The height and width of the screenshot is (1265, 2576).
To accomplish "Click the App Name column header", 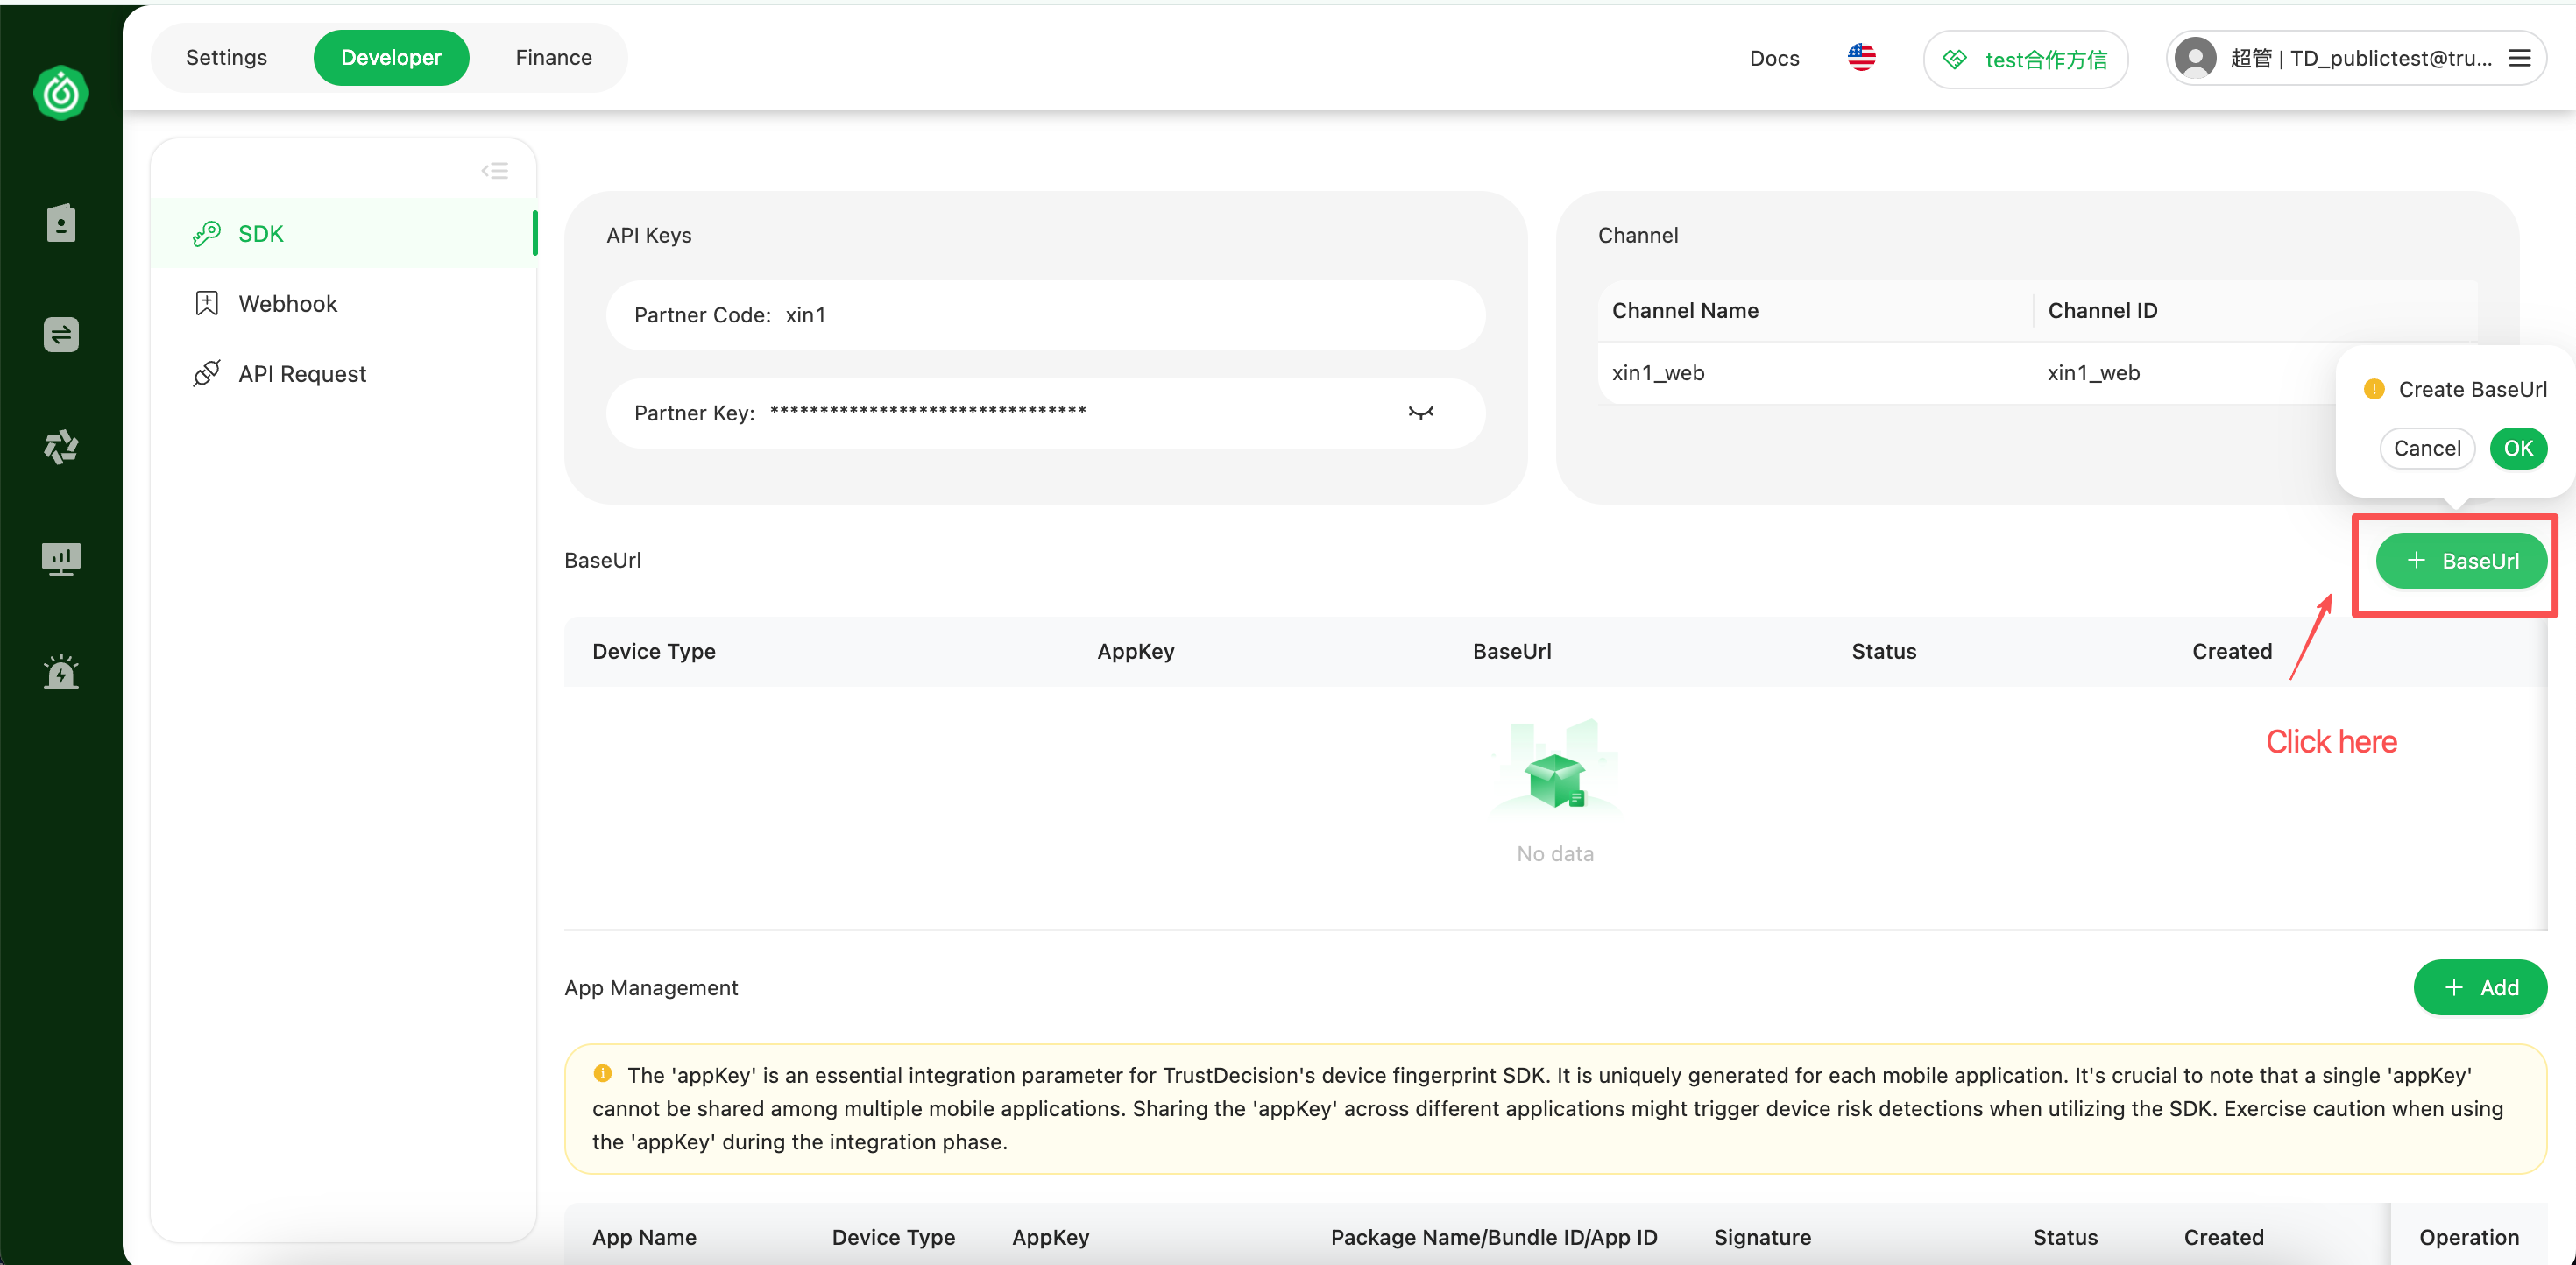I will coord(644,1237).
